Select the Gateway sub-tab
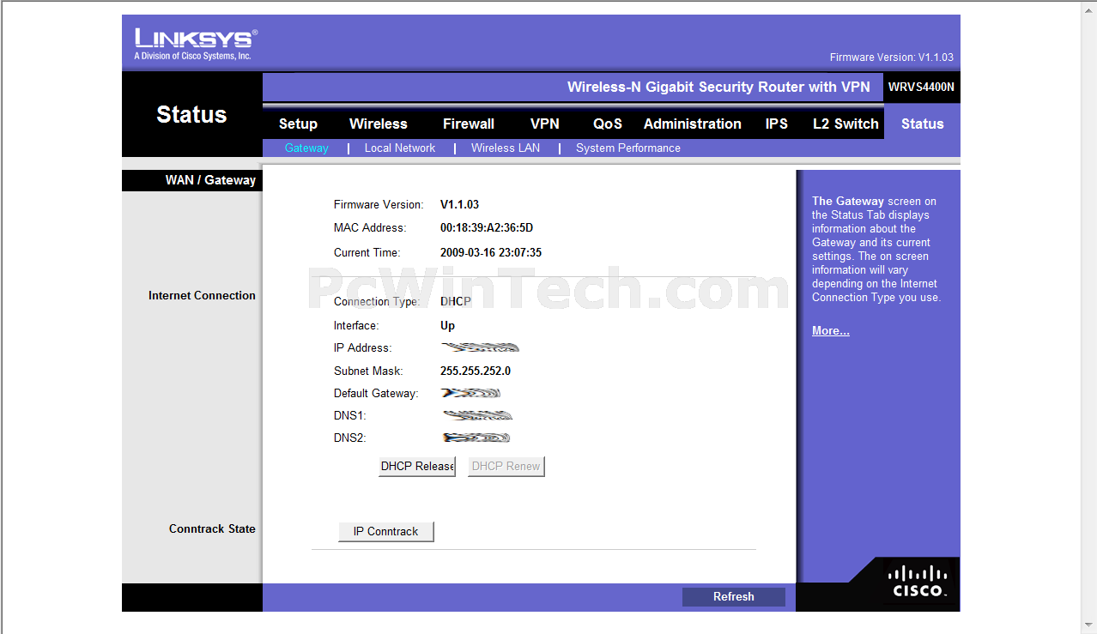Image resolution: width=1097 pixels, height=634 pixels. click(x=306, y=148)
